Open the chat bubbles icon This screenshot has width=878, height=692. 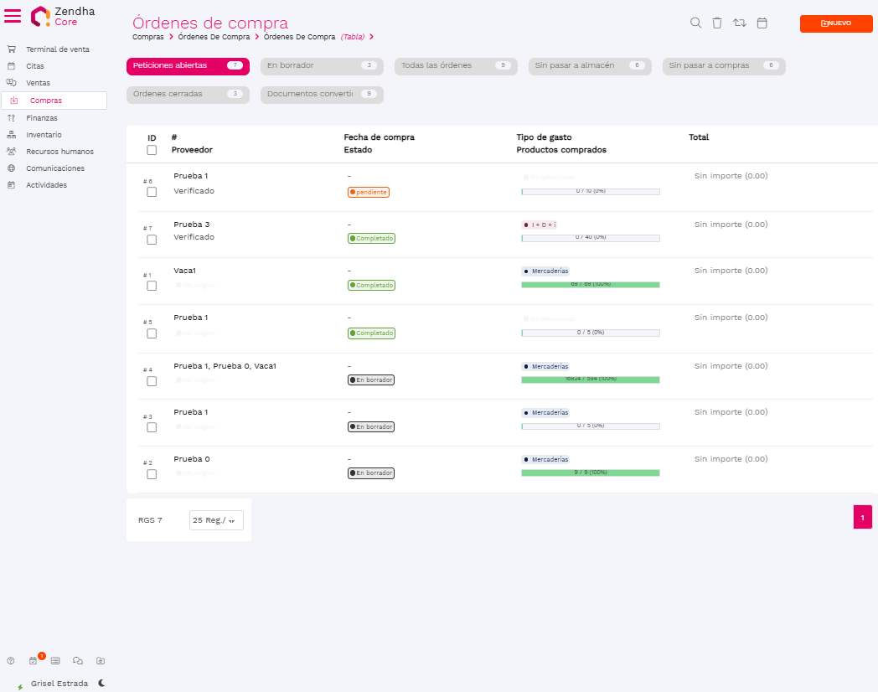click(x=78, y=661)
